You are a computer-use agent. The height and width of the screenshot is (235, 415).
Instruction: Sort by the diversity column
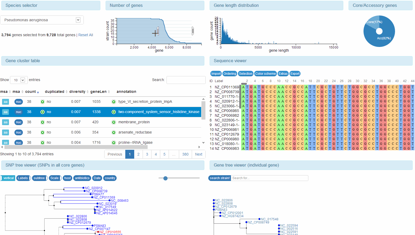(x=79, y=92)
